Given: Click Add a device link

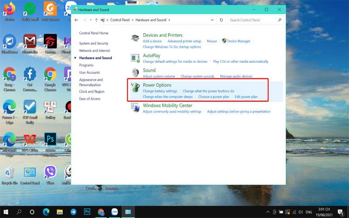Looking at the screenshot, I should (152, 41).
